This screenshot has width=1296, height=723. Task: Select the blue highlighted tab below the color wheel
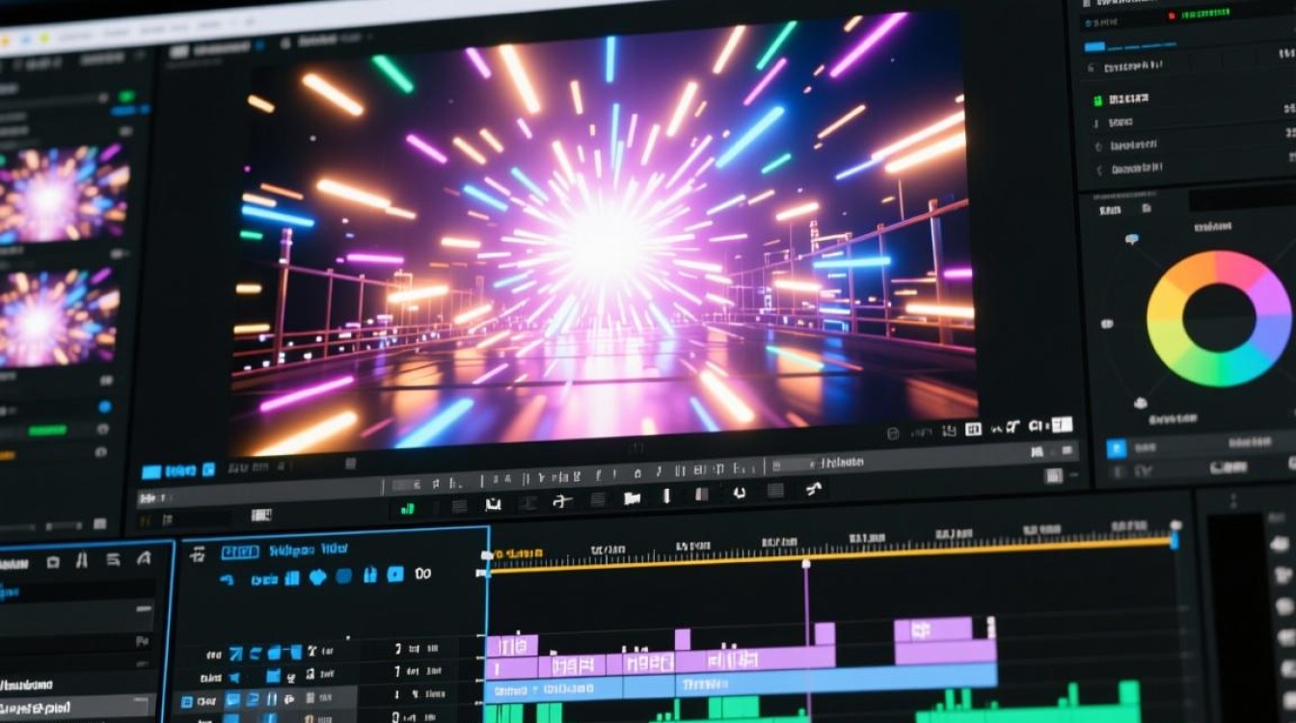pyautogui.click(x=1117, y=448)
